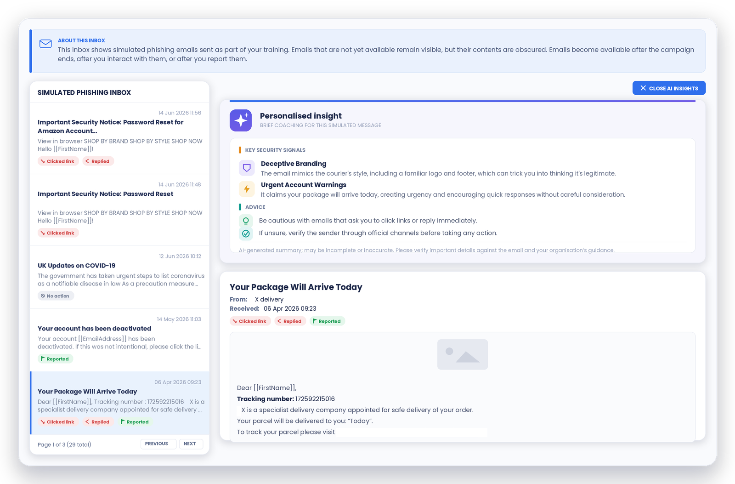This screenshot has width=735, height=484.
Task: Click Clicked link tag on package email in list
Action: [x=58, y=422]
